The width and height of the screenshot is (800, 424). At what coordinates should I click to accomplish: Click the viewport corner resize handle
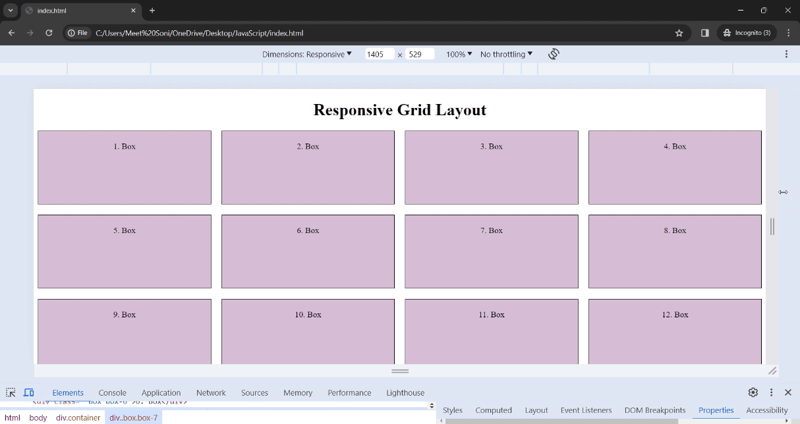click(772, 371)
